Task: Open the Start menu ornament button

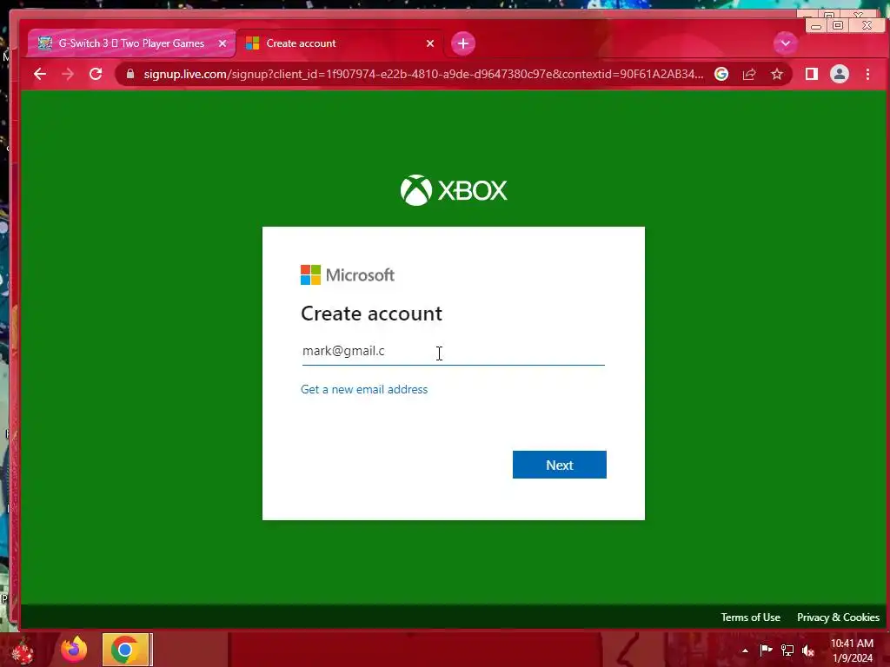Action: point(23,650)
